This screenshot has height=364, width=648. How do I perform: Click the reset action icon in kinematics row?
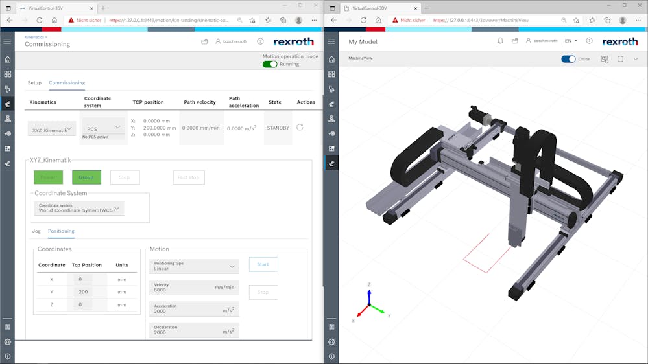[x=300, y=128]
